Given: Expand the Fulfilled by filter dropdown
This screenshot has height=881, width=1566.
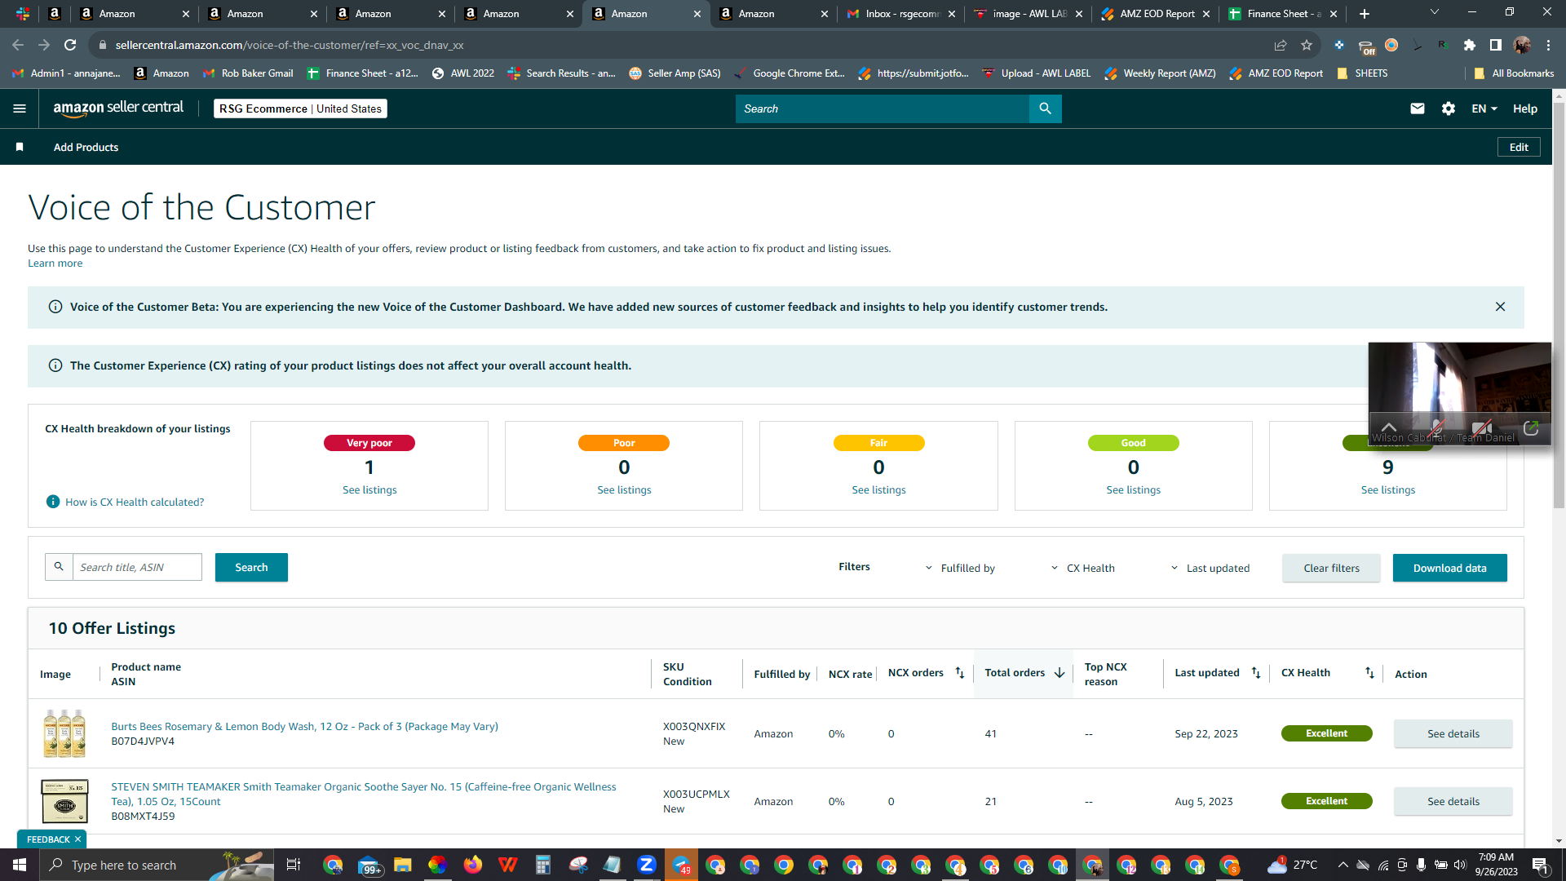Looking at the screenshot, I should (x=961, y=568).
